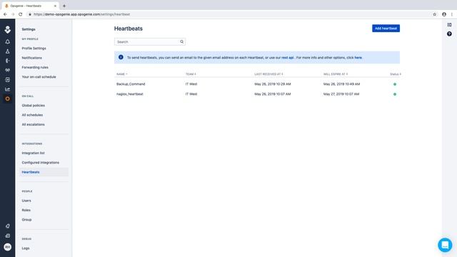Viewport: 457px width, 257px height.
Task: Open Users under People
Action: click(26, 201)
